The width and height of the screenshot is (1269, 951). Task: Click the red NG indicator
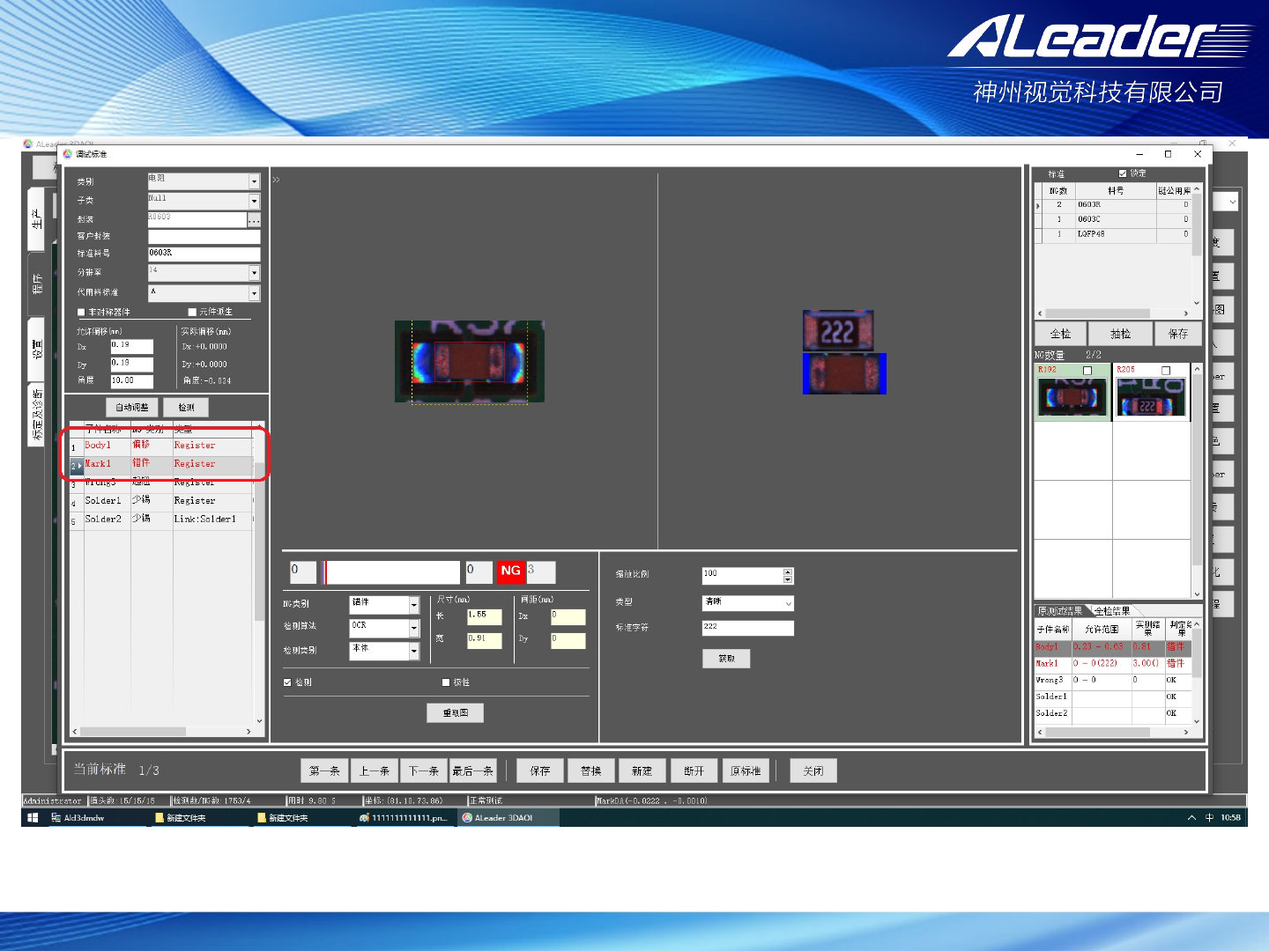510,571
